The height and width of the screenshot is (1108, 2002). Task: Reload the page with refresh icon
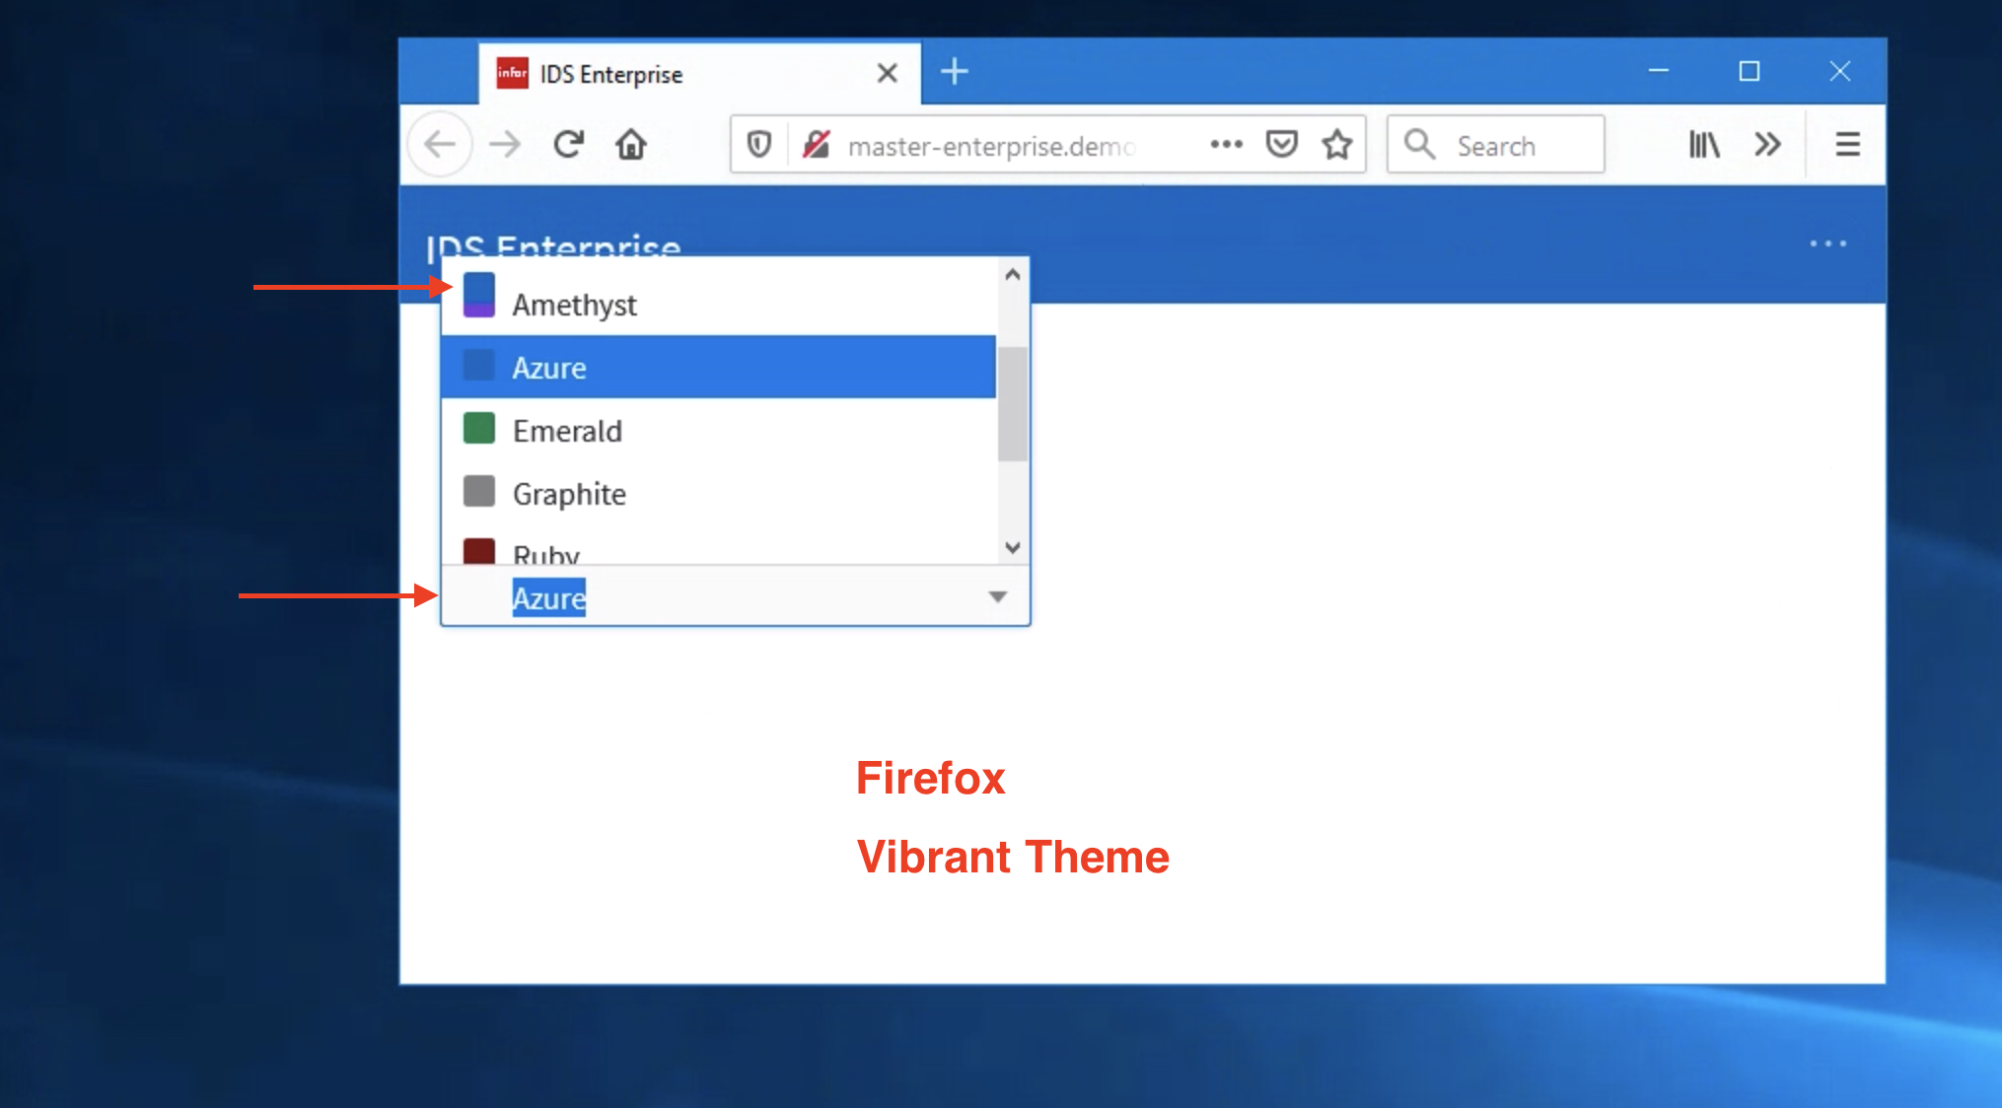(569, 145)
